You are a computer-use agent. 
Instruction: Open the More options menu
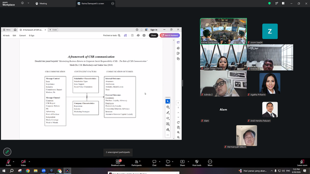pyautogui.click(x=210, y=163)
